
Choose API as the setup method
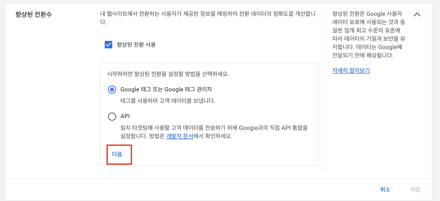[x=112, y=116]
